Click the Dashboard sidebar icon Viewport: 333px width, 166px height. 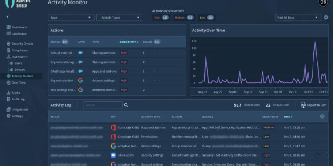click(8, 27)
